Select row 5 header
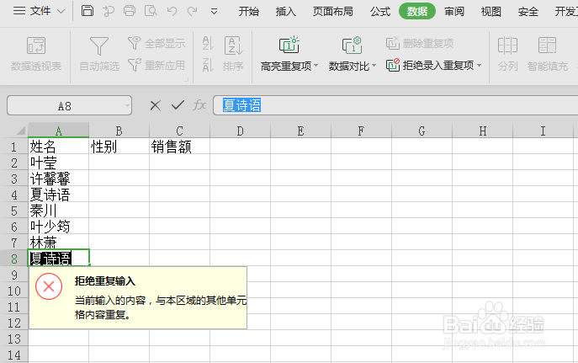This screenshot has width=578, height=363. [x=14, y=211]
